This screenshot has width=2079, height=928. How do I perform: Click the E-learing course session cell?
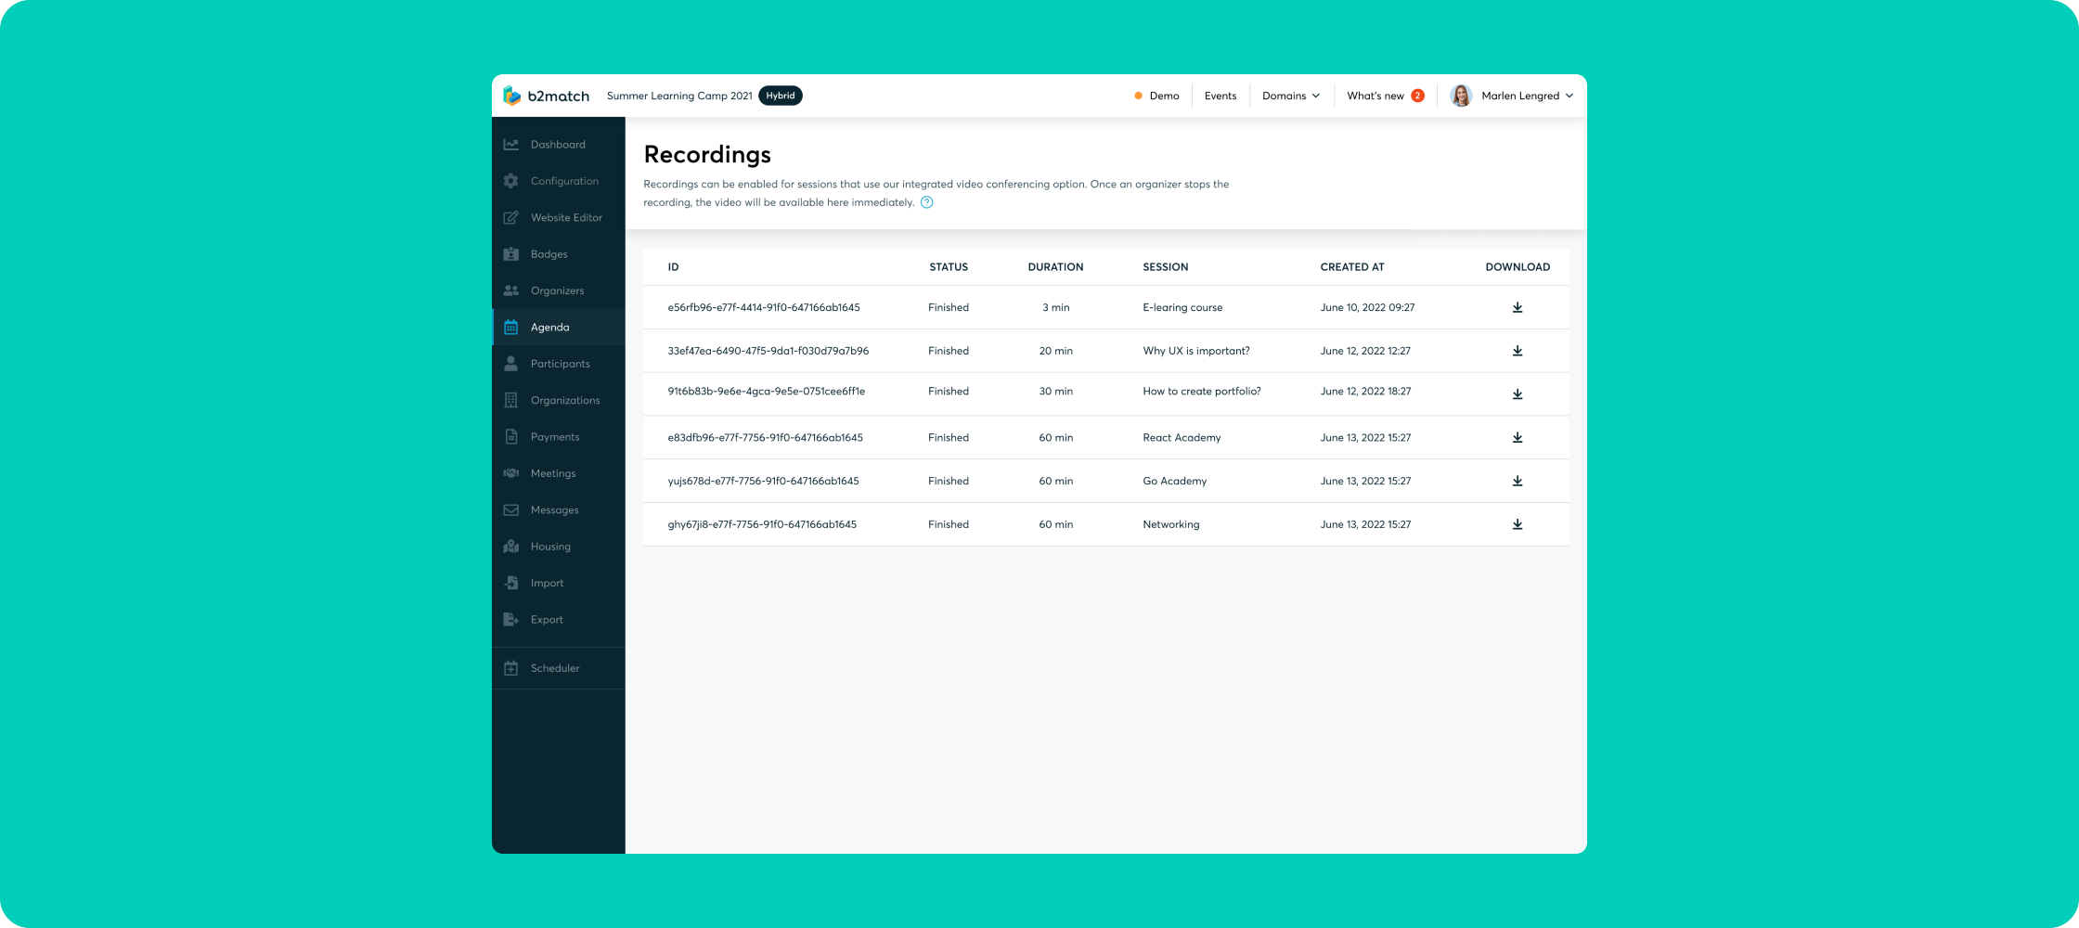[x=1182, y=307]
